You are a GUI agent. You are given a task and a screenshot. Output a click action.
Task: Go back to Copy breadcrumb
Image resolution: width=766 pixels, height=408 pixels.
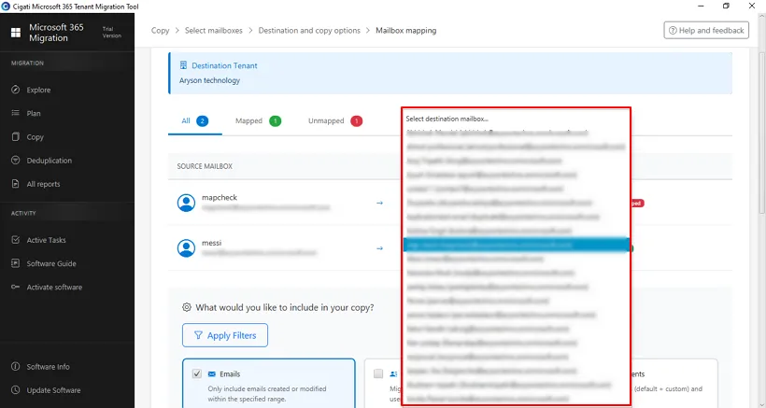tap(160, 30)
